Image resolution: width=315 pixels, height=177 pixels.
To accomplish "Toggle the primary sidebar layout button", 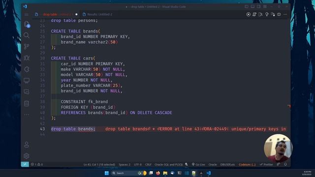I will click(x=247, y=6).
